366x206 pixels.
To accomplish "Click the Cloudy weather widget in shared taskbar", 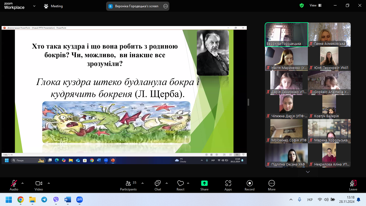I will (x=181, y=160).
